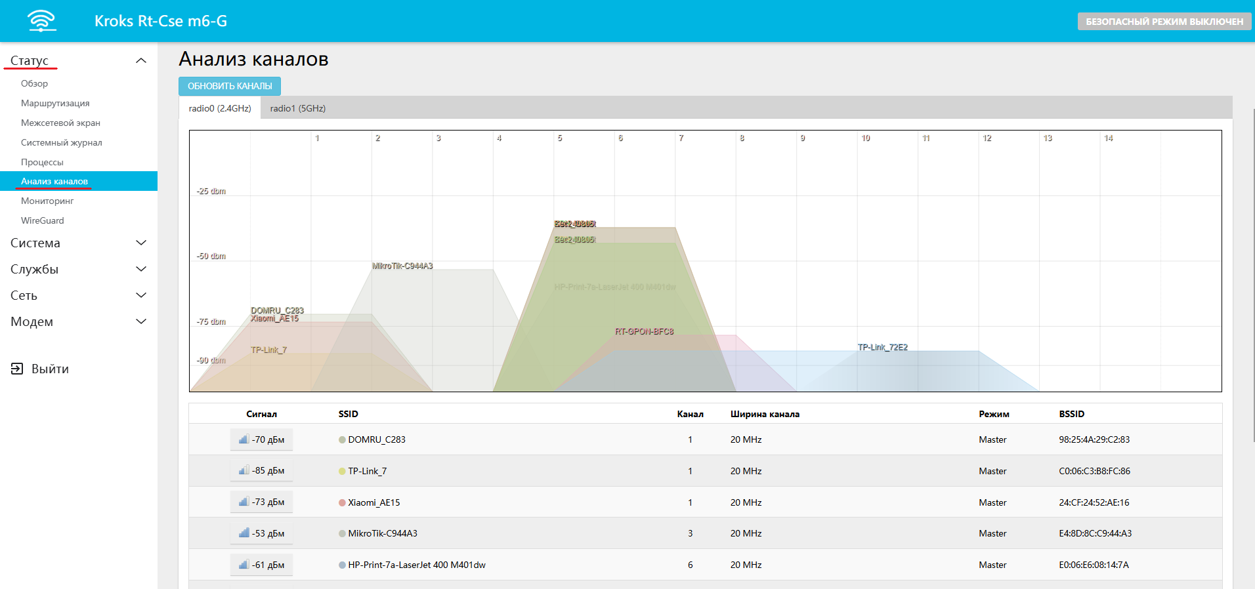Click signal strength icon for -70 дБм
This screenshot has height=589, width=1255.
tap(244, 439)
